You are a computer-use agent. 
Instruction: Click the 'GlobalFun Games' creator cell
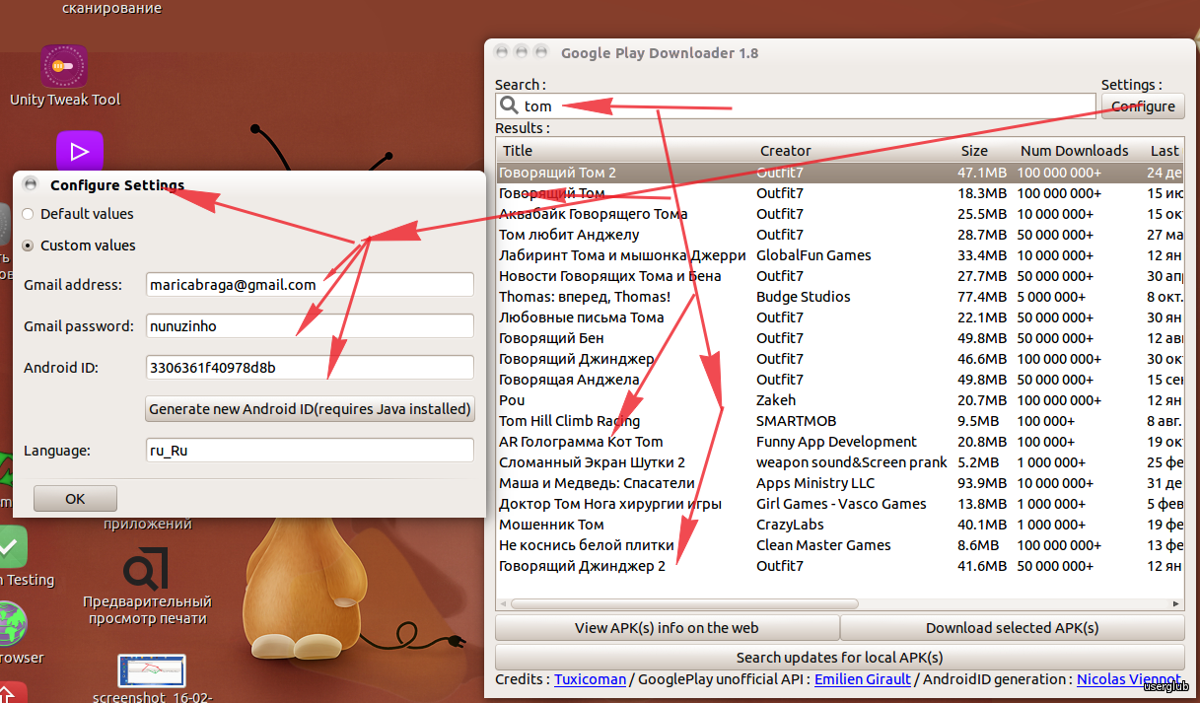click(x=813, y=255)
